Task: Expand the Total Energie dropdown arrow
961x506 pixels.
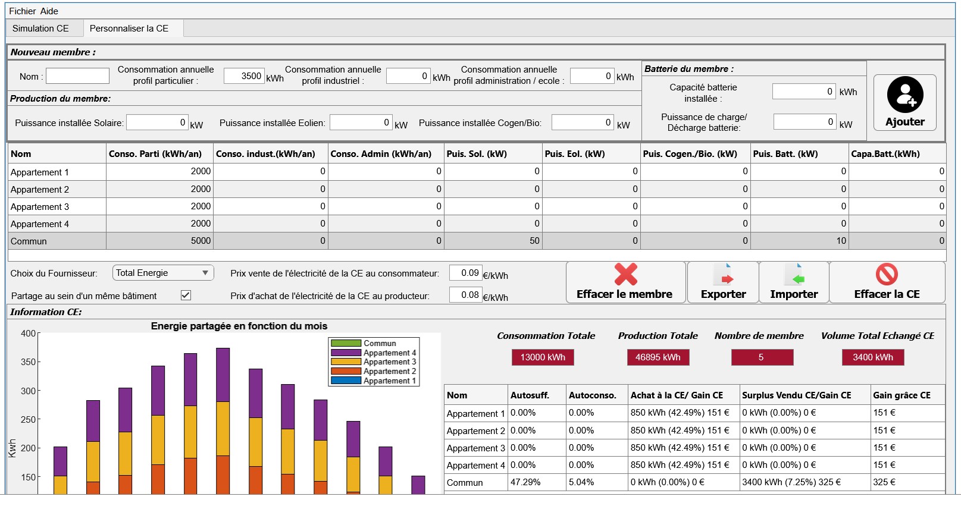Action: click(205, 273)
